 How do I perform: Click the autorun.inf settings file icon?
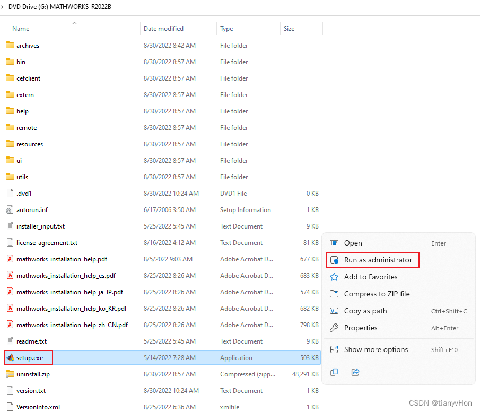tap(10, 210)
